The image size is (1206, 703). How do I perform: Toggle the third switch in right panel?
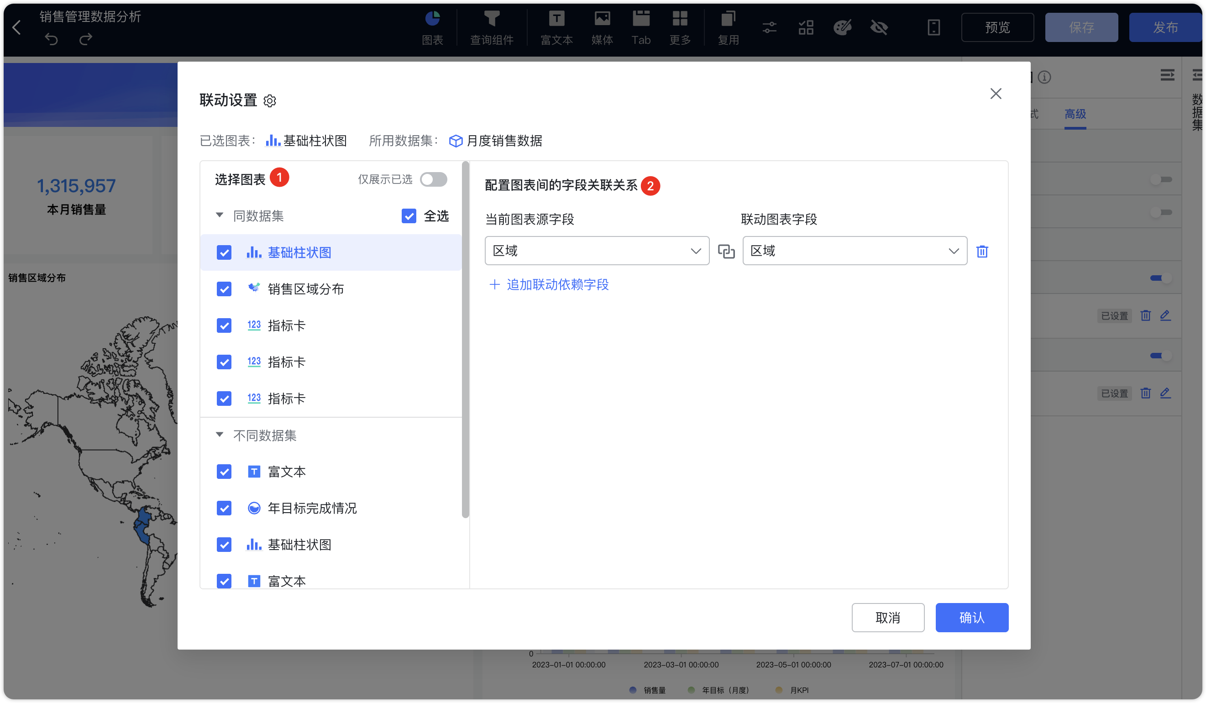point(1160,278)
